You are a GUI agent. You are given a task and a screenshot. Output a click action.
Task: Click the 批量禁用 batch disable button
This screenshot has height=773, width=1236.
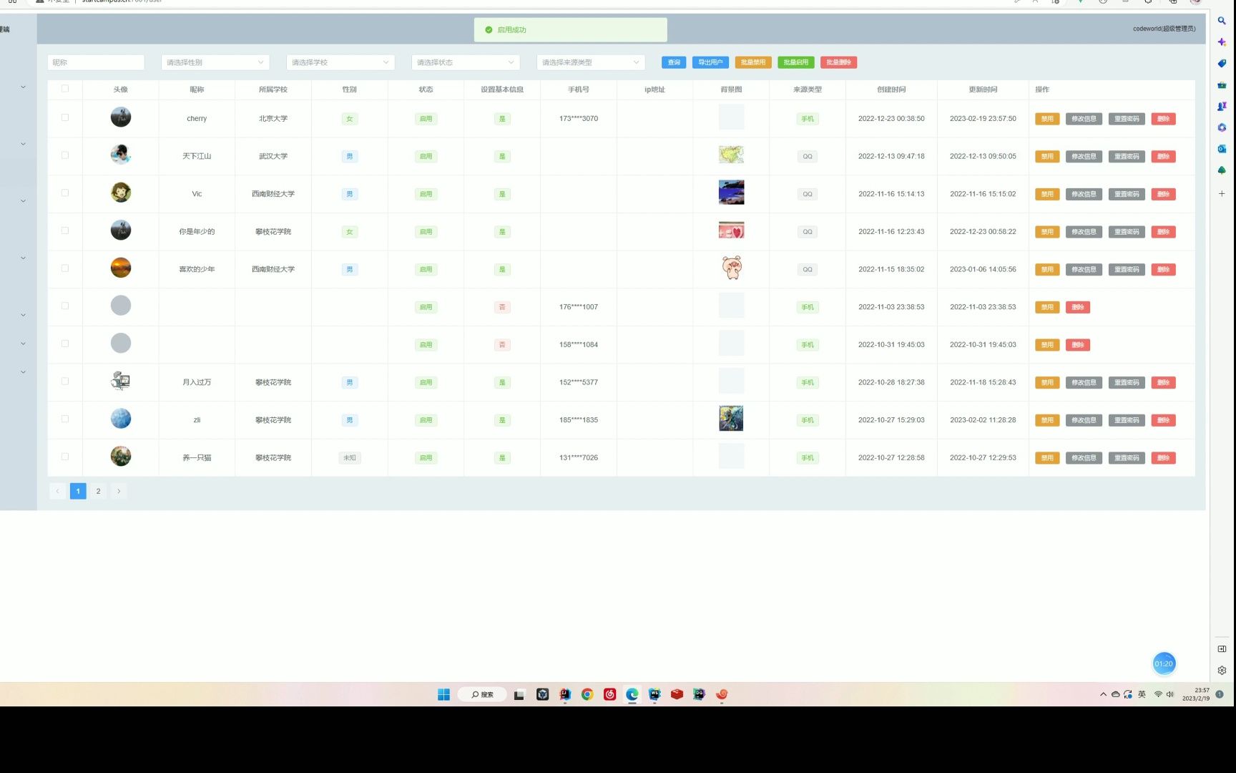point(753,62)
